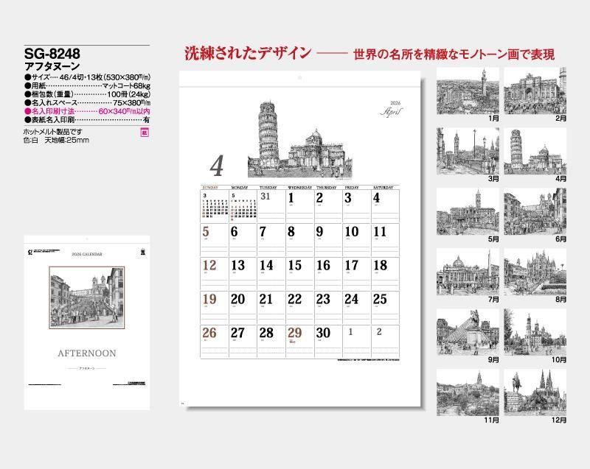Select date 1 on the April calendar
590x469 pixels.
pyautogui.click(x=300, y=206)
